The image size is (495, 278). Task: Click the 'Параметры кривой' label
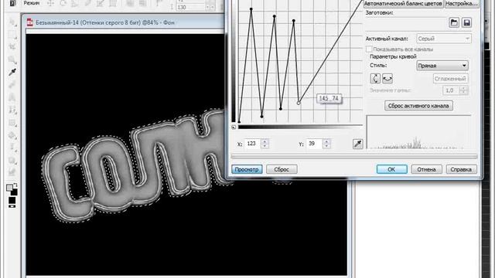tap(393, 56)
